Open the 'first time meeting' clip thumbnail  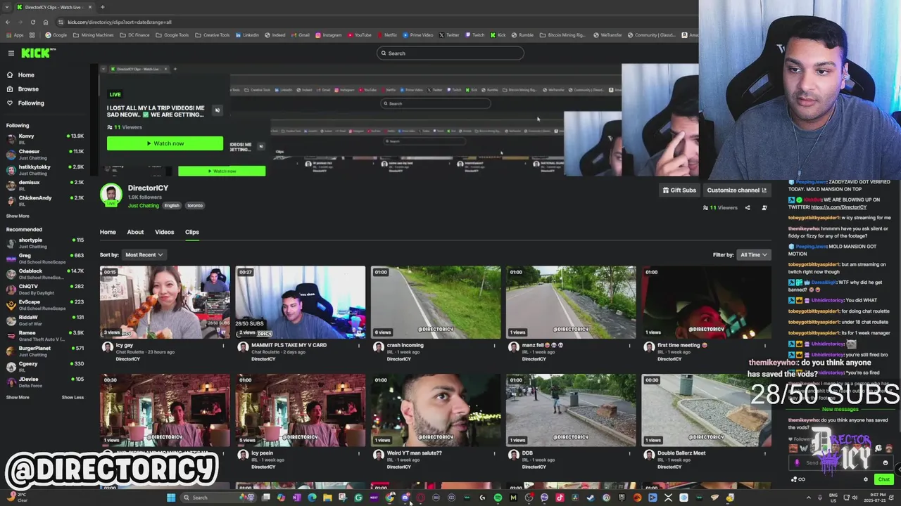(706, 302)
